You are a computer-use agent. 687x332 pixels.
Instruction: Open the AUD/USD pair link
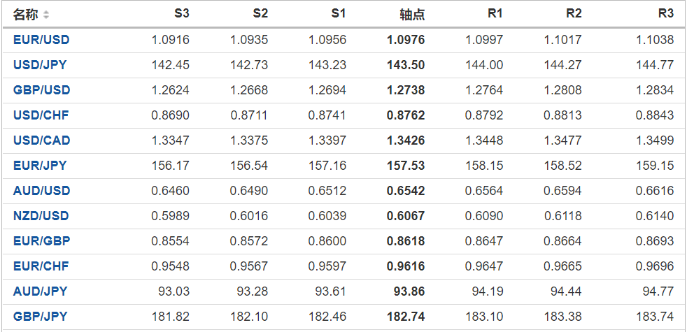point(41,191)
